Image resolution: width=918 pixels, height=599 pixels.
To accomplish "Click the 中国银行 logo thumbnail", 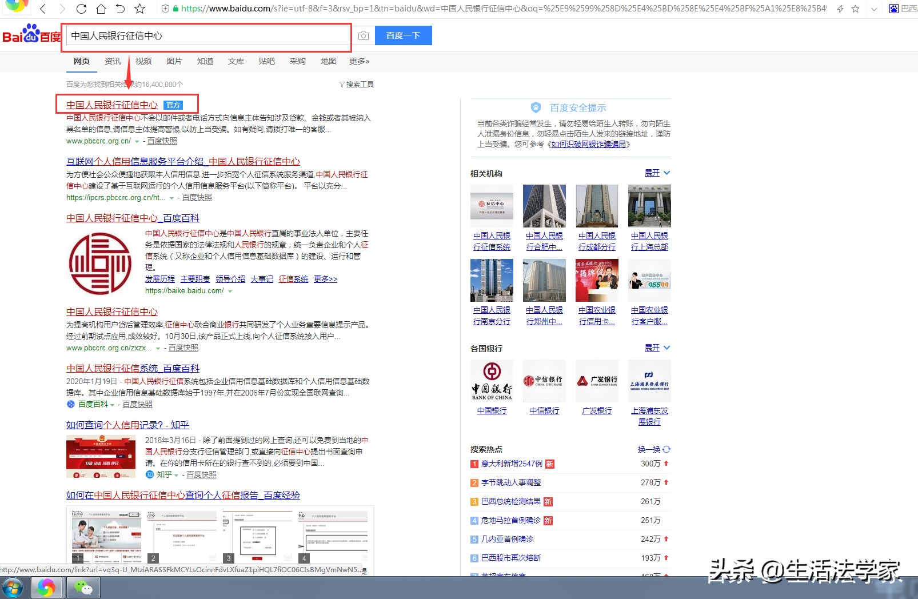I will coord(492,381).
